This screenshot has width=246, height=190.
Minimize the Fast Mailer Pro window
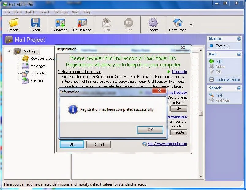point(217,3)
